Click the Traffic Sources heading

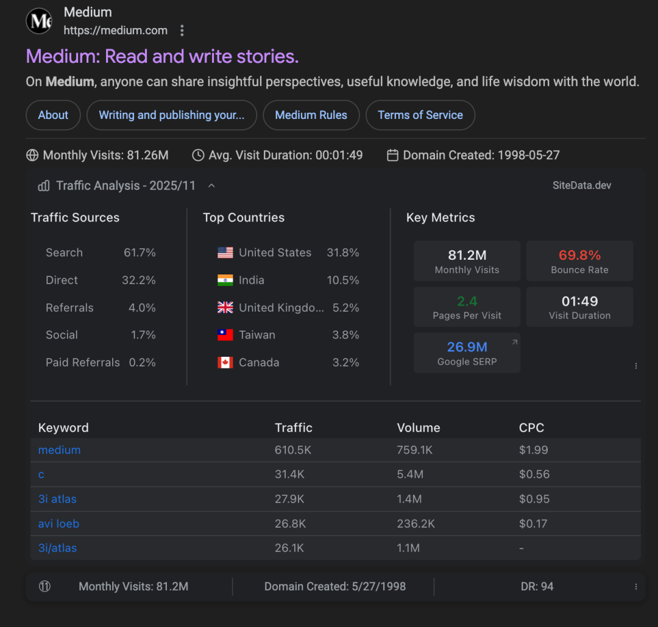tap(75, 218)
